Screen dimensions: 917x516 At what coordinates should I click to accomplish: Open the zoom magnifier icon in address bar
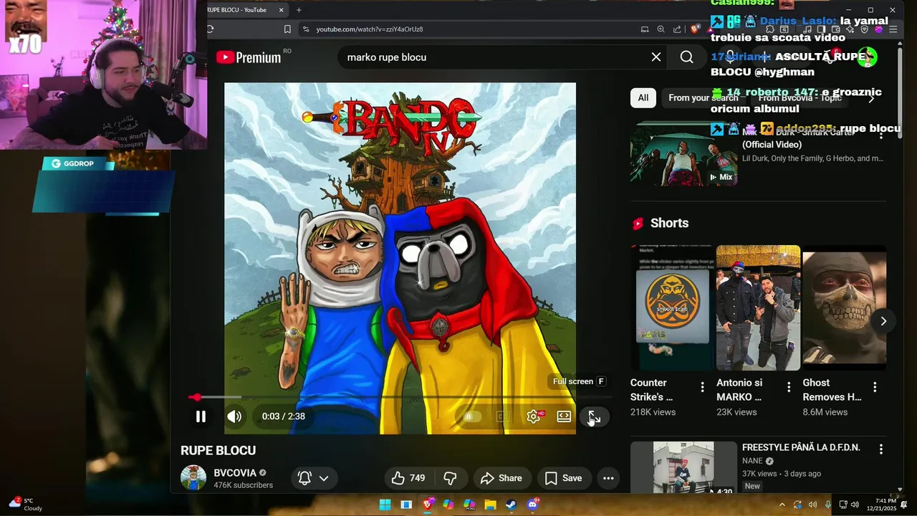click(661, 29)
